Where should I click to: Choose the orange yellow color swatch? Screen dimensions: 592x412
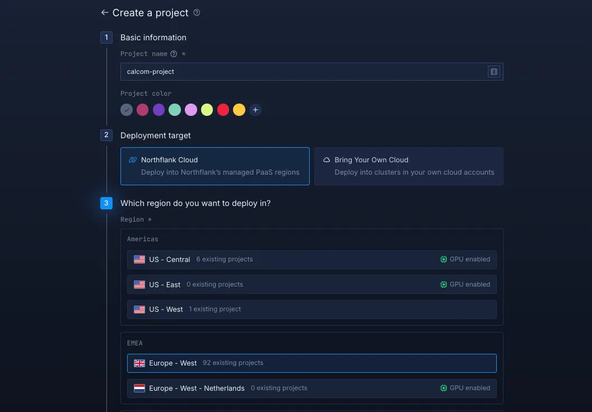point(239,110)
